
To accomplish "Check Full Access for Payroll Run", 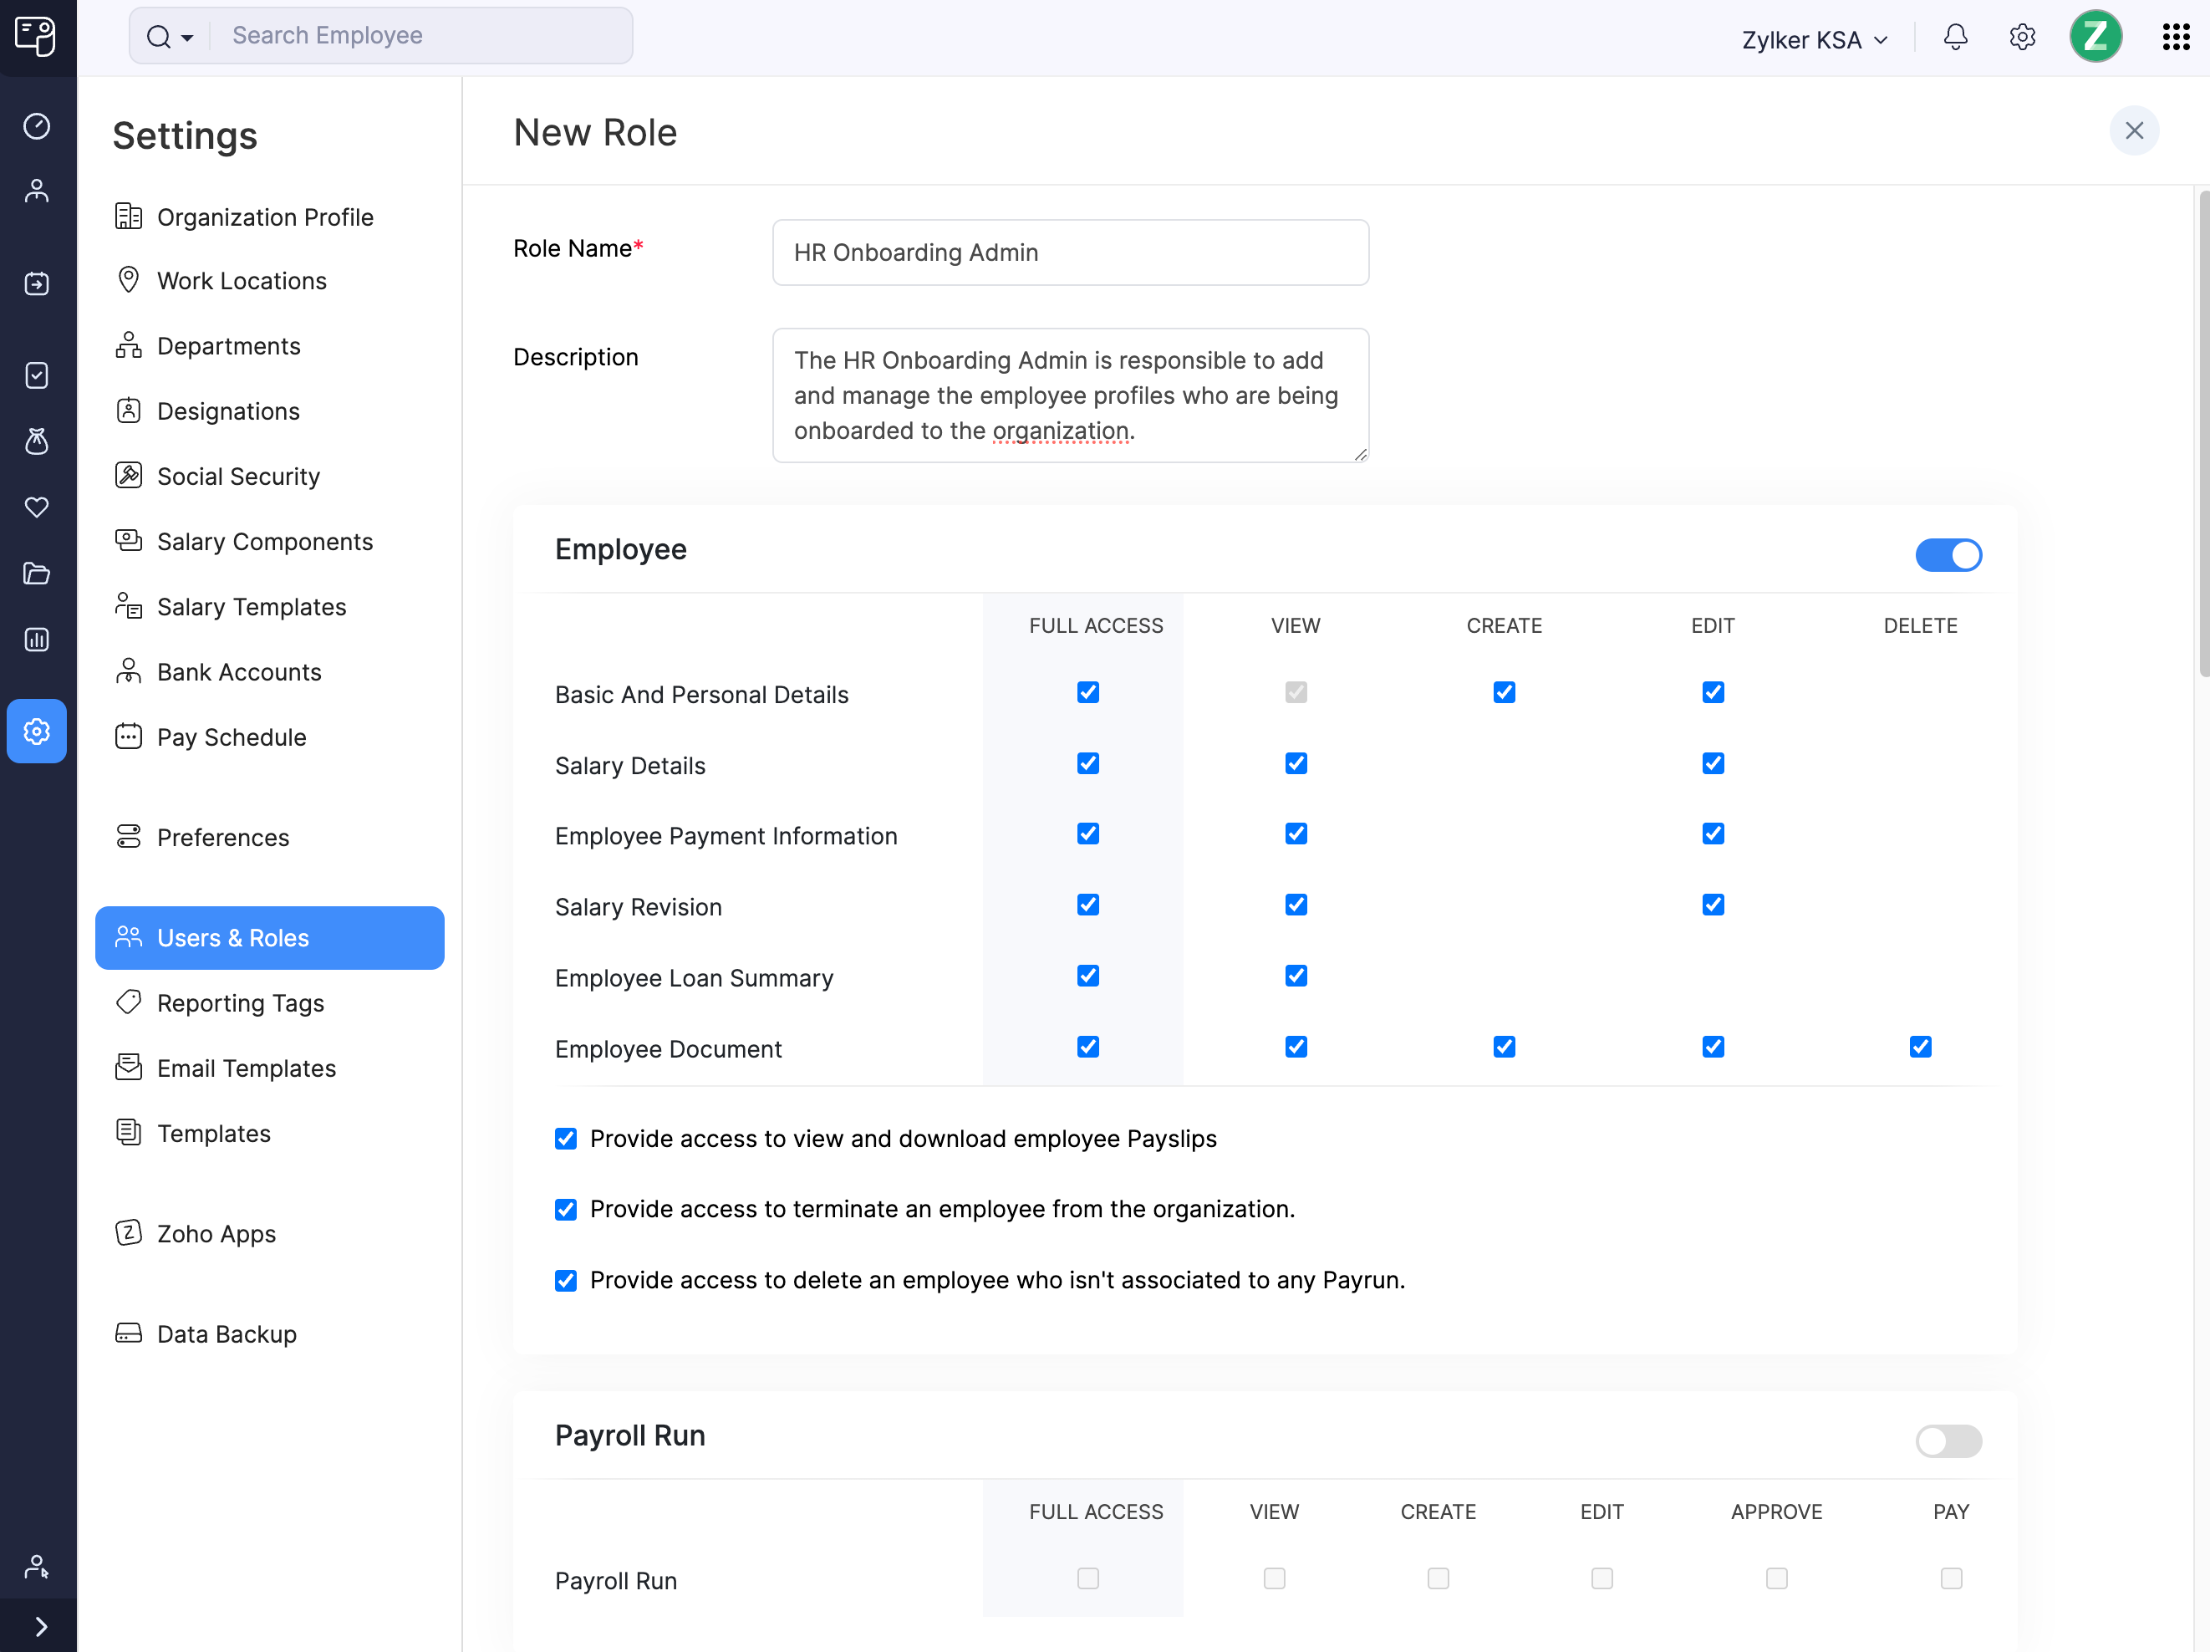I will (1088, 1578).
